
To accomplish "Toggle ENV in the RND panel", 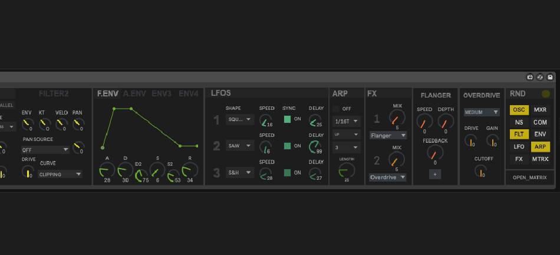I will coord(541,135).
